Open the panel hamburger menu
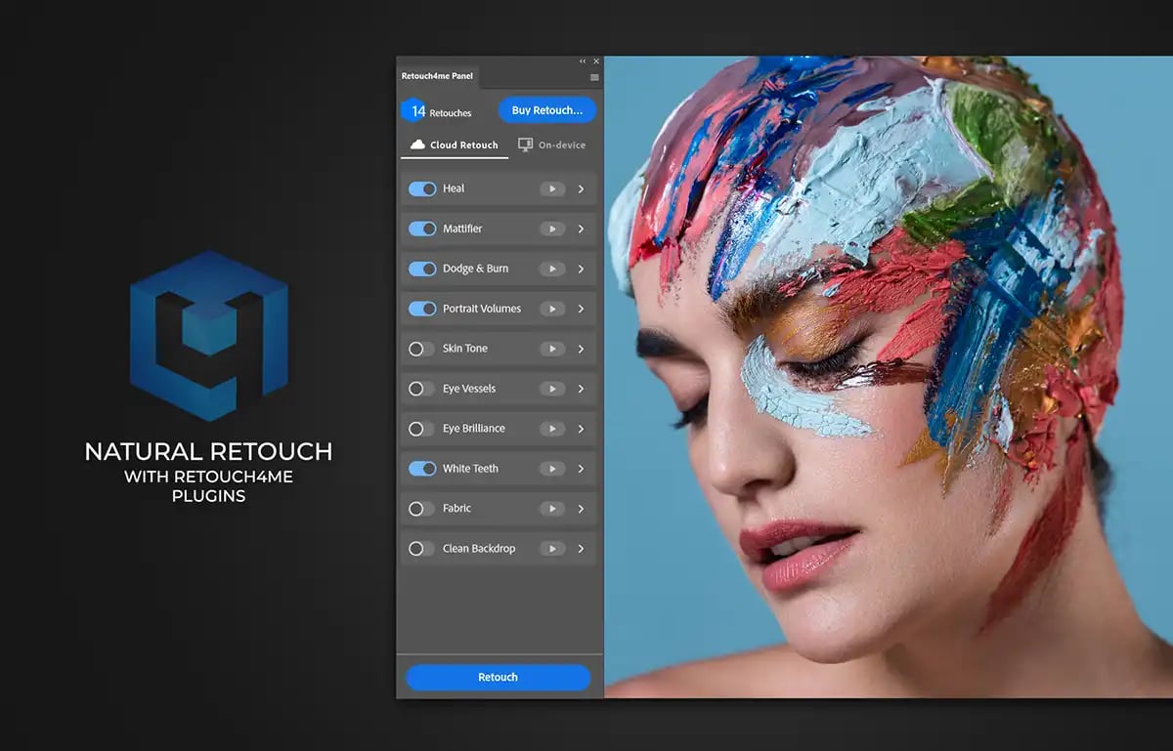Screen dimensions: 1173x751 [594, 77]
